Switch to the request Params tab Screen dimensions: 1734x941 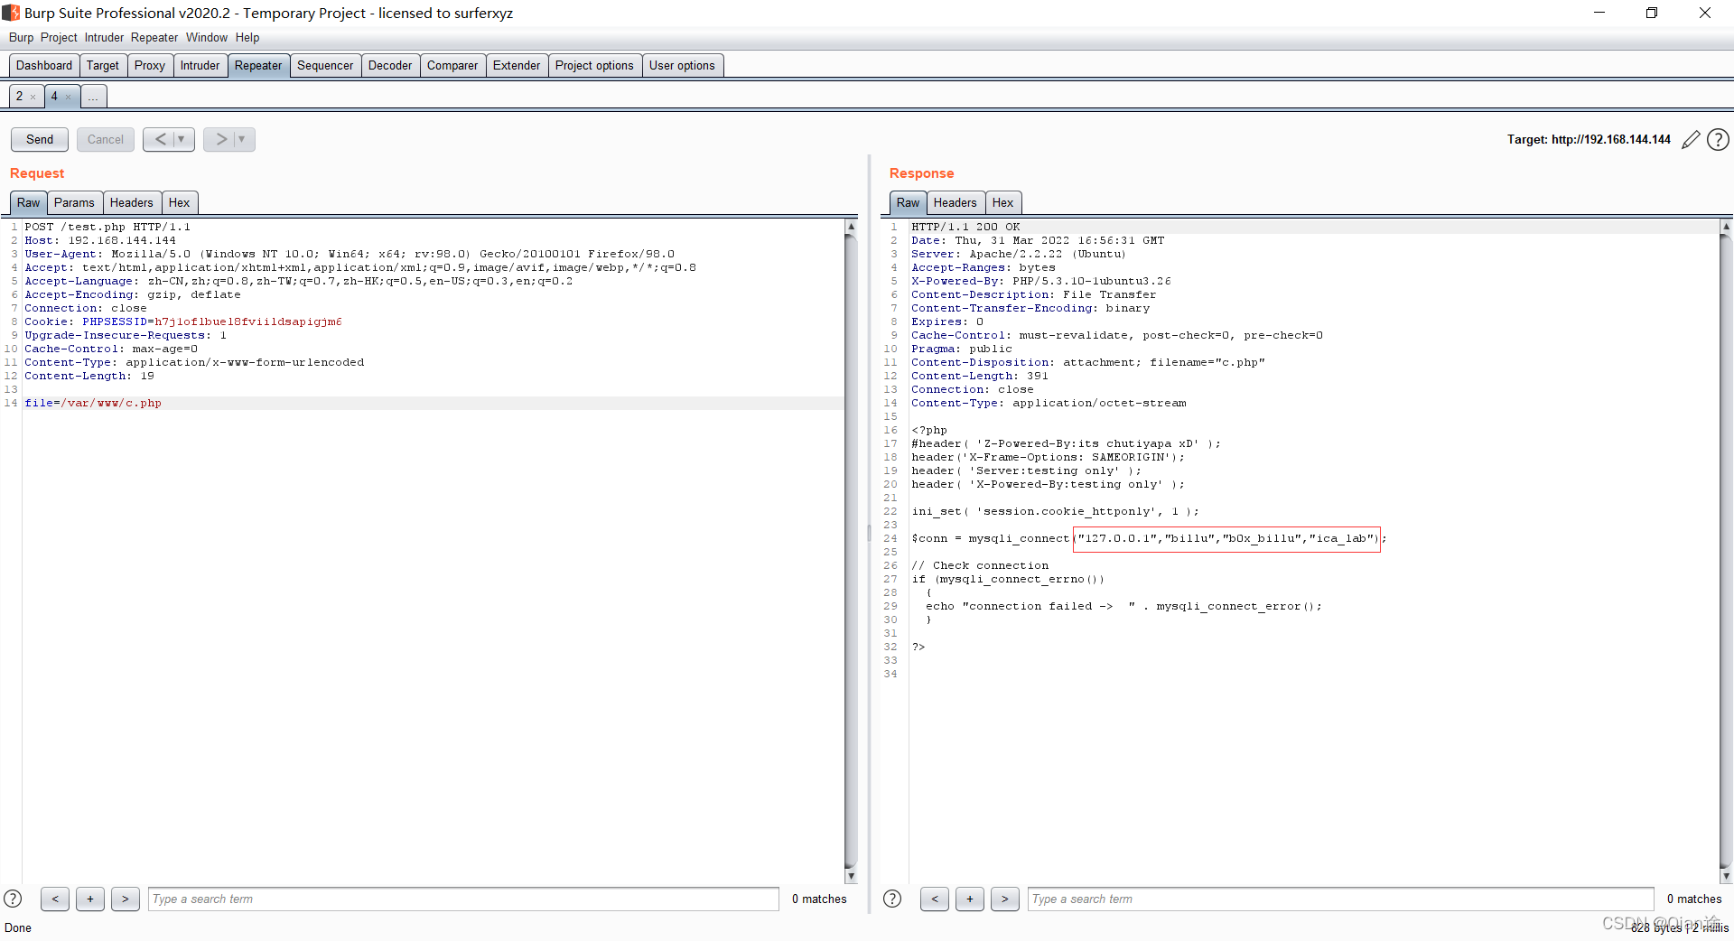pos(74,202)
